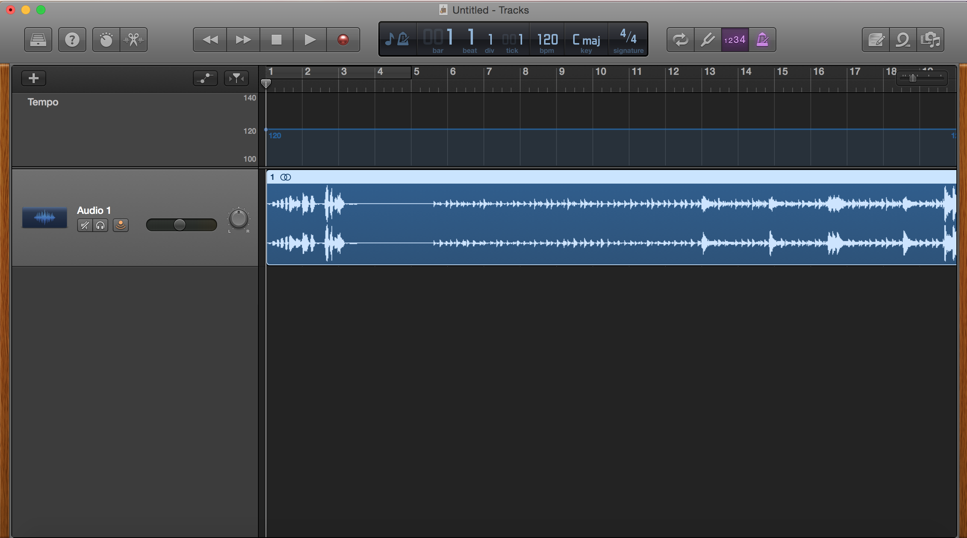Viewport: 967px width, 538px height.
Task: Turn off the metronome click
Action: (762, 40)
